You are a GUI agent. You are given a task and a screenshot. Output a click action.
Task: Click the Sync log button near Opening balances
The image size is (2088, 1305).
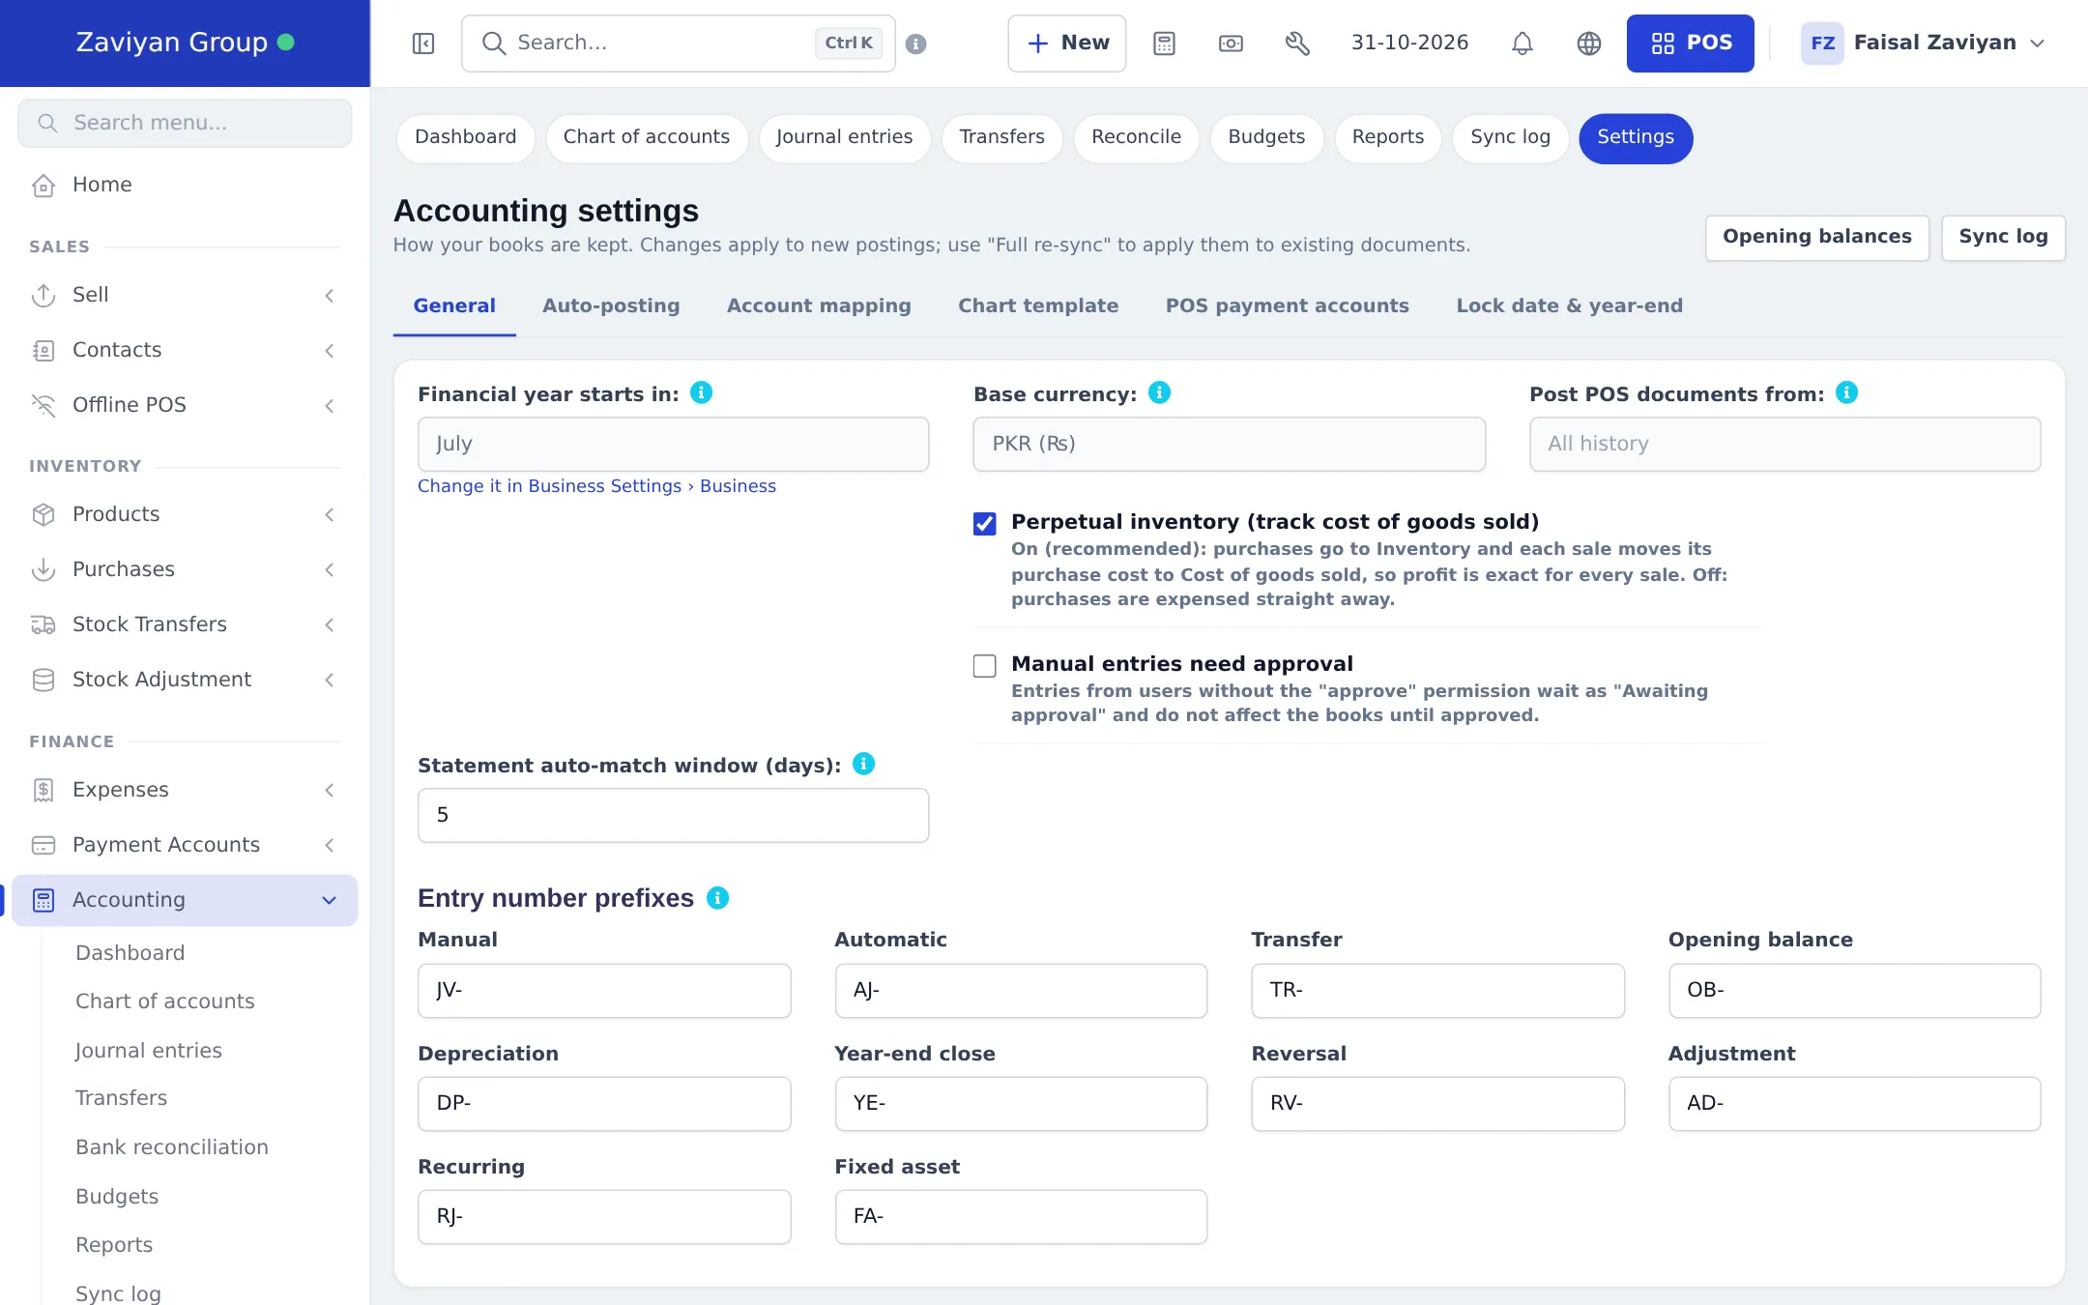[2003, 237]
